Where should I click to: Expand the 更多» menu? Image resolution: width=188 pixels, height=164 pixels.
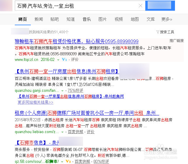click(167, 19)
